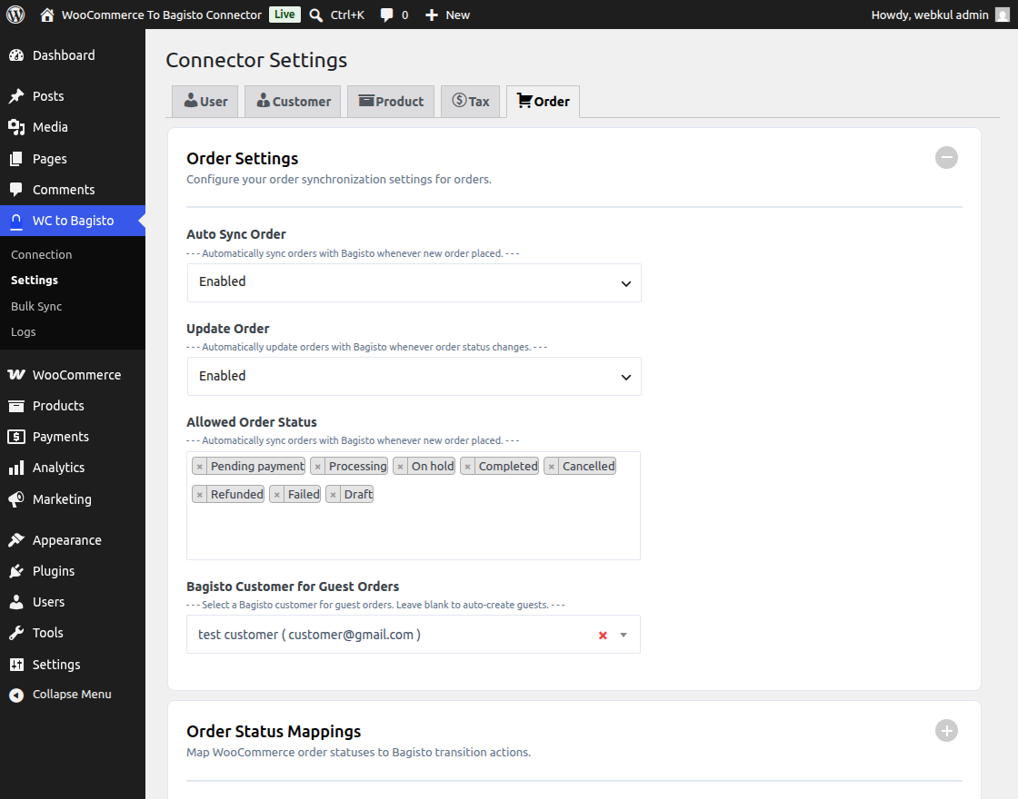Click the Users person icon
Viewport: 1018px width, 799px height.
point(16,602)
